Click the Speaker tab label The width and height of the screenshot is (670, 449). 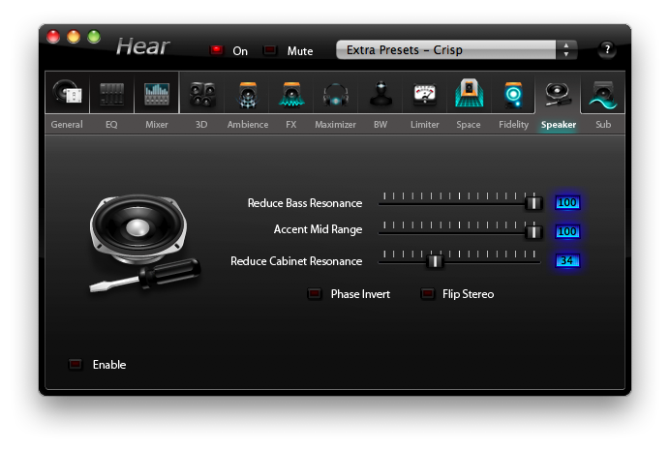click(x=559, y=124)
